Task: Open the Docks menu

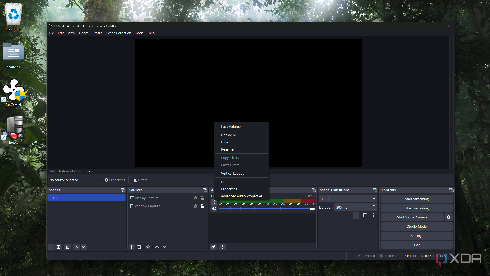Action: pos(83,33)
